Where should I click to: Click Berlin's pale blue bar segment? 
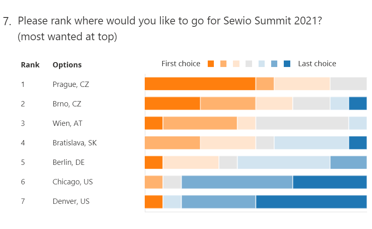tap(284, 162)
